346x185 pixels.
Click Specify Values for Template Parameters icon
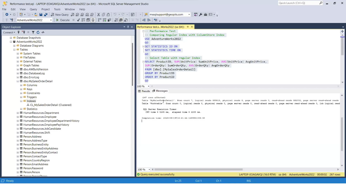point(156,20)
